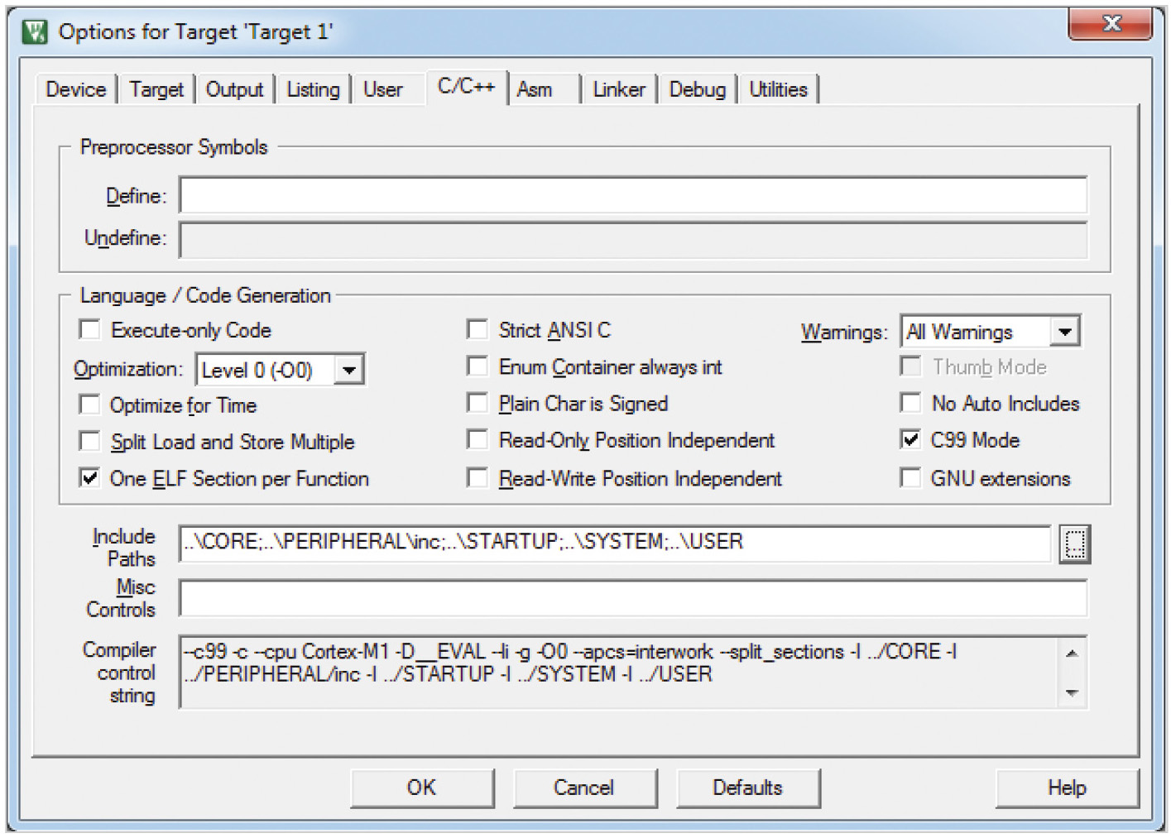
Task: Enable the Execute-only Code checkbox
Action: [89, 330]
